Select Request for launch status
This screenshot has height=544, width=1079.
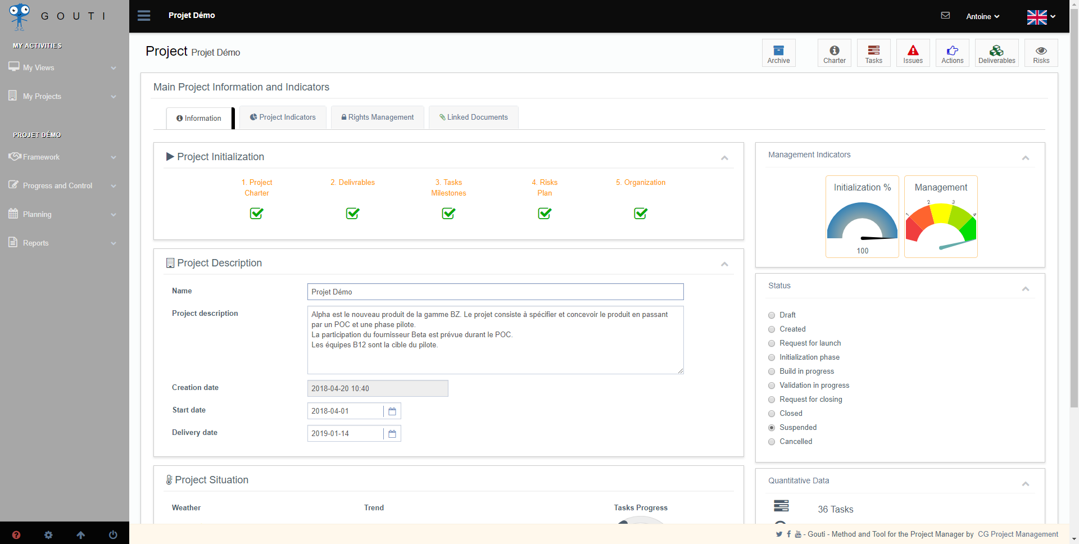772,343
